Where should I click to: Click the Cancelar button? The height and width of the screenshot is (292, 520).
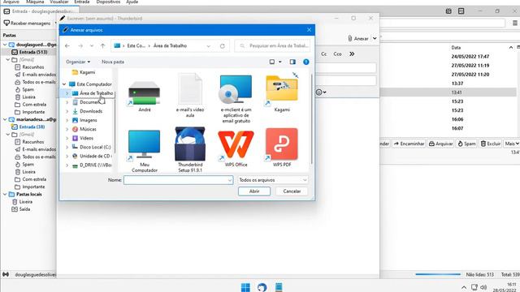coord(292,191)
